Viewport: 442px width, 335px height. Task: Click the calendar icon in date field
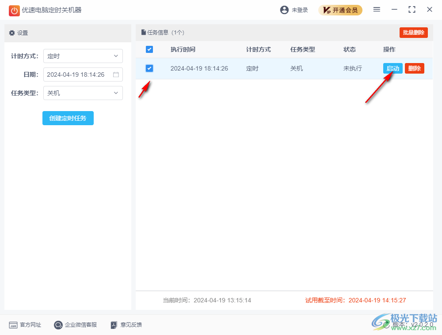pos(116,74)
